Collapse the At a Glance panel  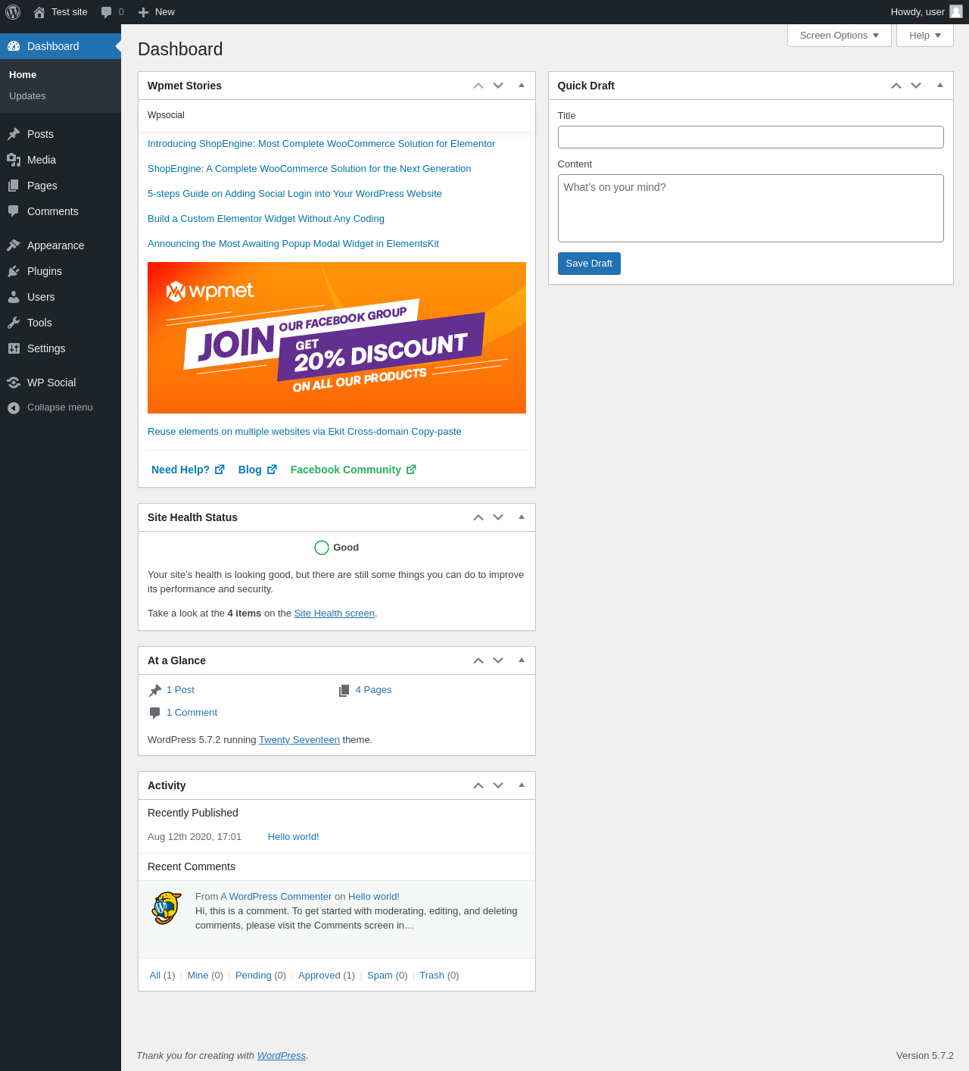(x=522, y=660)
